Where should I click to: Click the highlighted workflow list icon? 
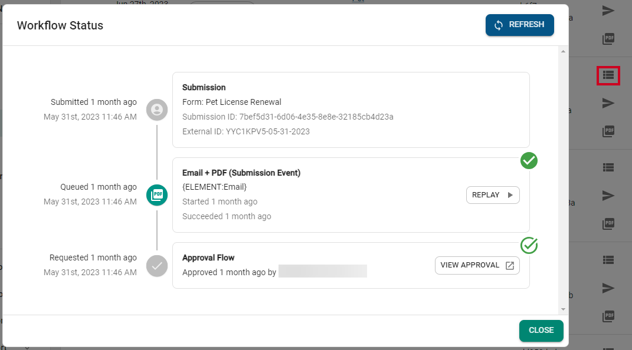coord(608,75)
